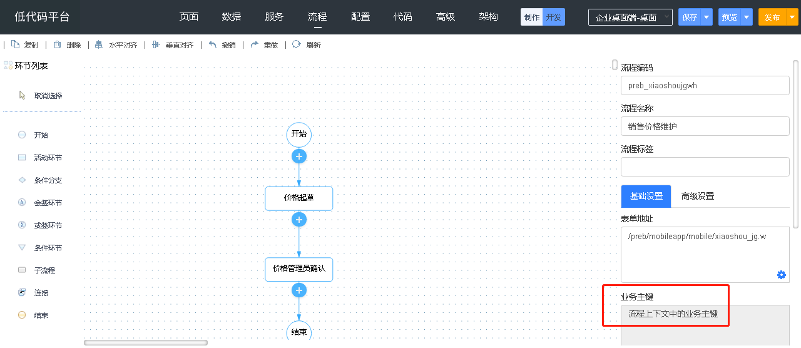The image size is (801, 348).
Task: Pick the 子流程 subprocess node type
Action: 23,270
